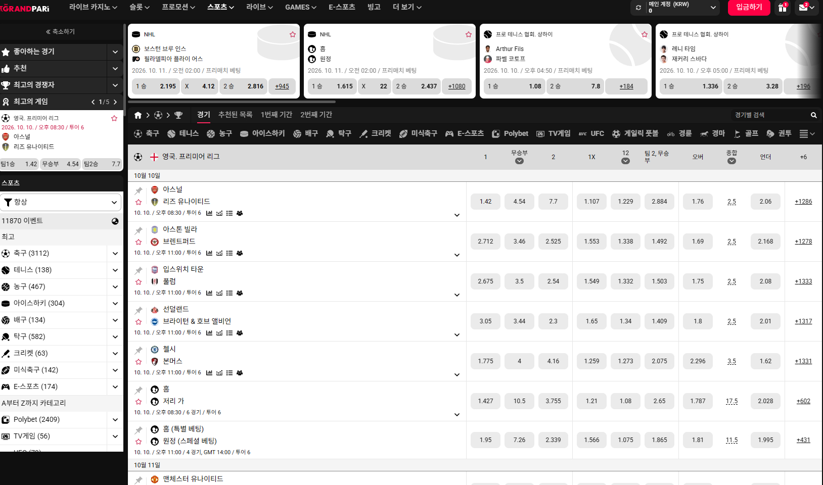Select the UFC sport filter
Screen dimensions: 823x485
point(591,133)
